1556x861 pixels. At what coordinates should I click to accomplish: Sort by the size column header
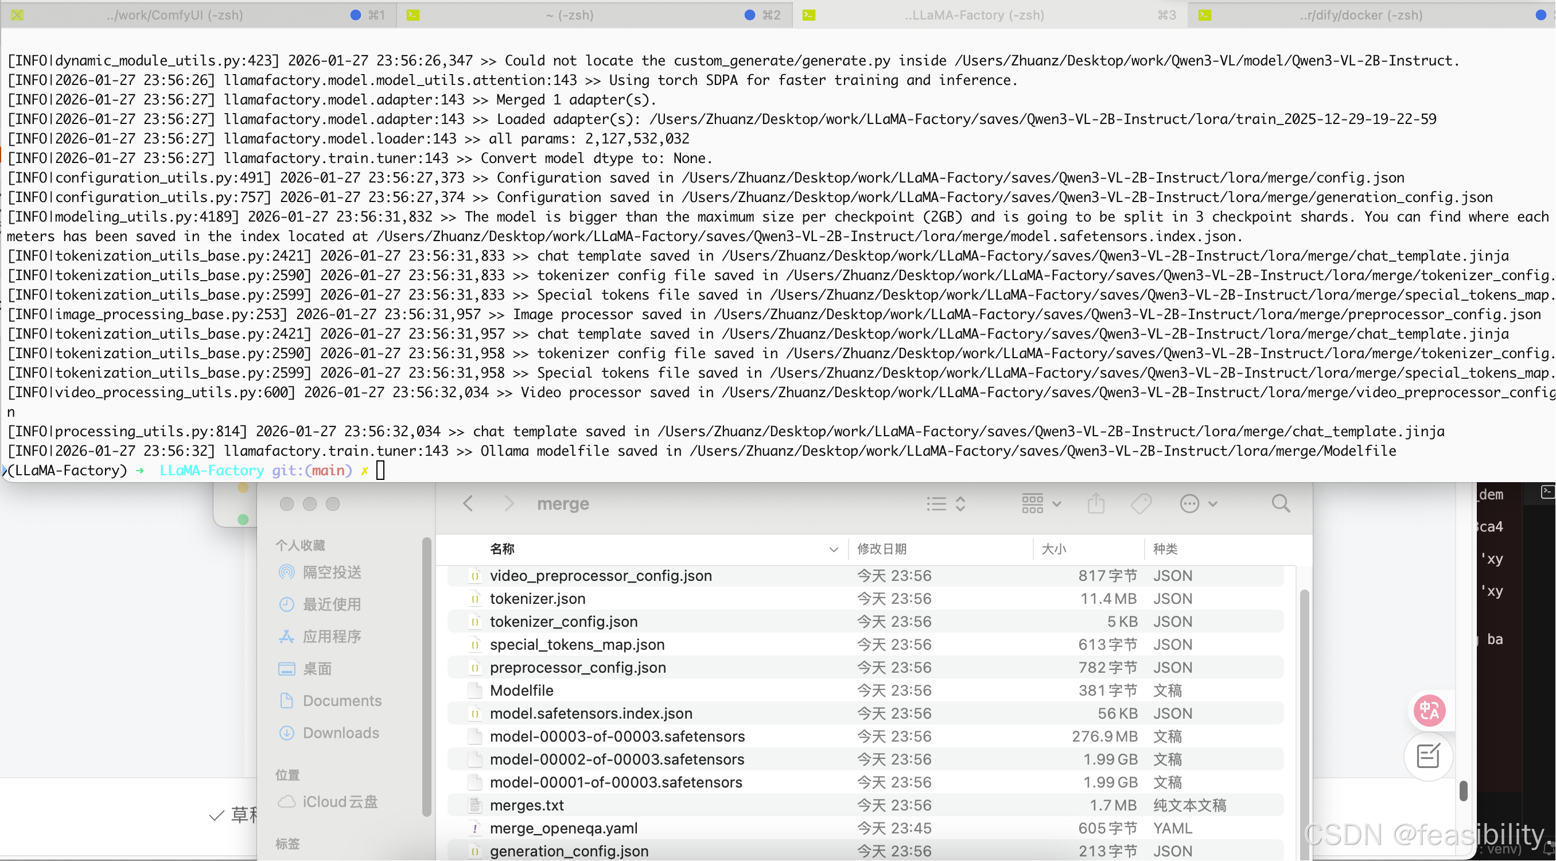tap(1054, 549)
